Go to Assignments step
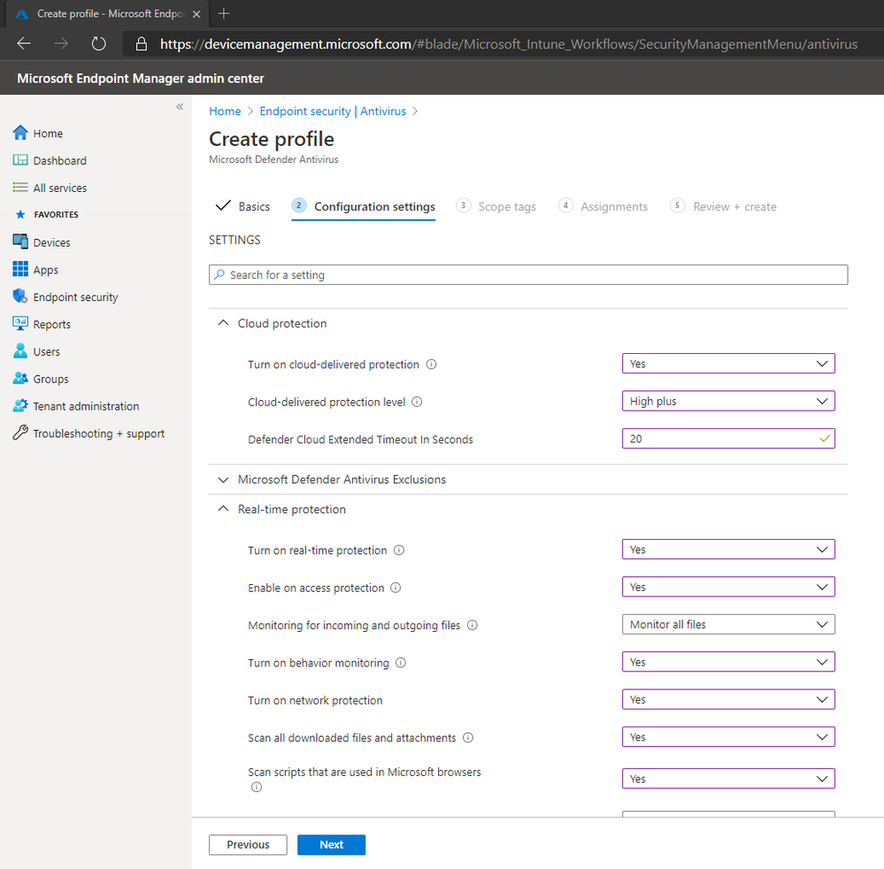 click(603, 206)
